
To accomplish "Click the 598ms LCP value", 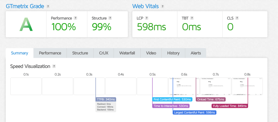I will [x=151, y=27].
